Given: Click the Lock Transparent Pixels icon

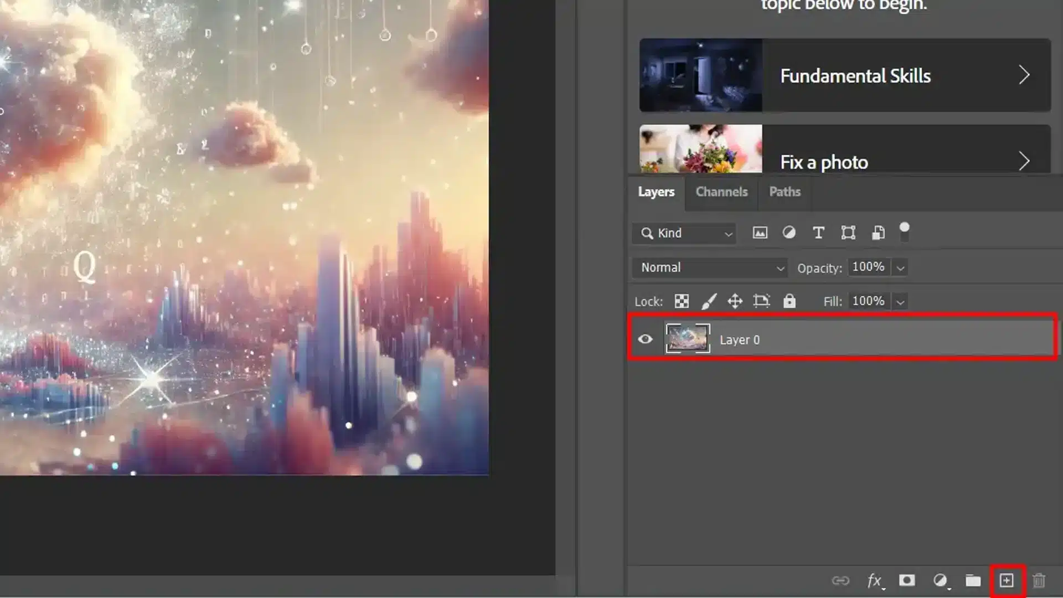Looking at the screenshot, I should point(681,301).
